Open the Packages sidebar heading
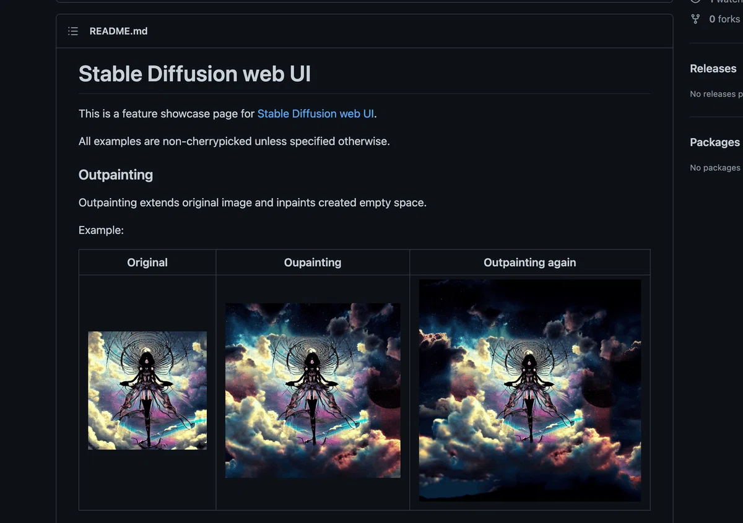The height and width of the screenshot is (523, 743). [715, 142]
